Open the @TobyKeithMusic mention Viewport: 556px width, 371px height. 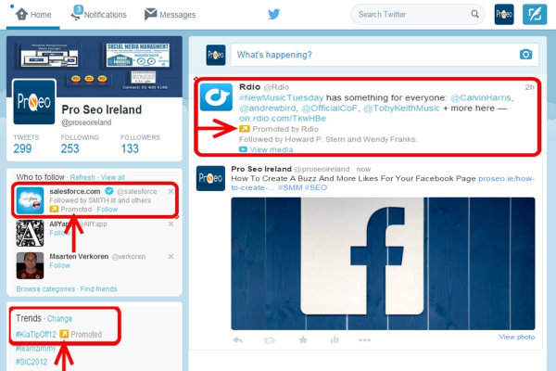(x=401, y=108)
